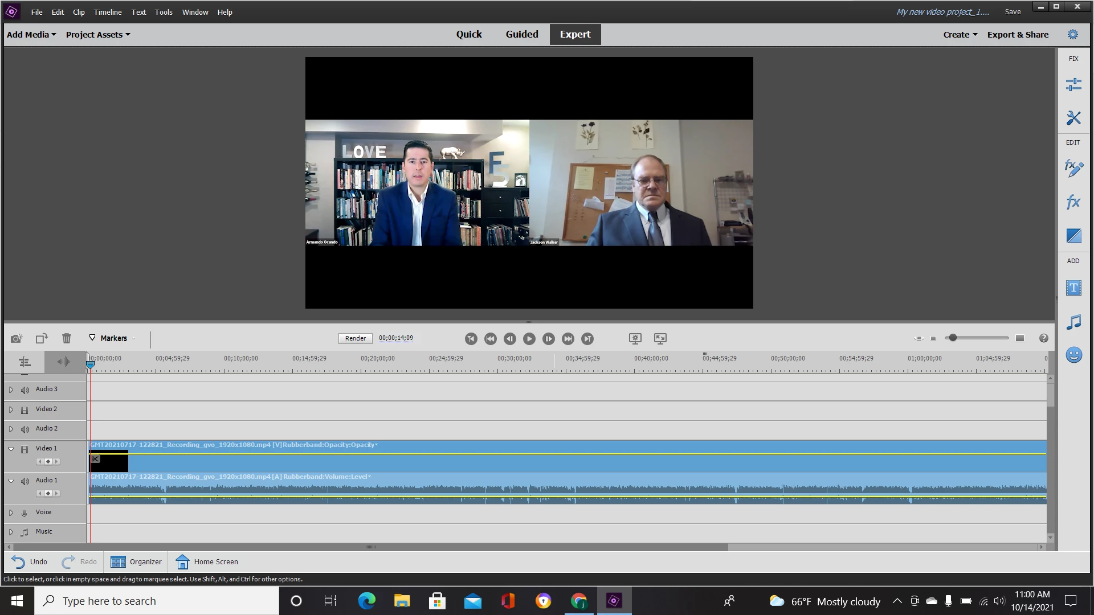Click Export & Share
This screenshot has height=615, width=1094.
point(1018,35)
